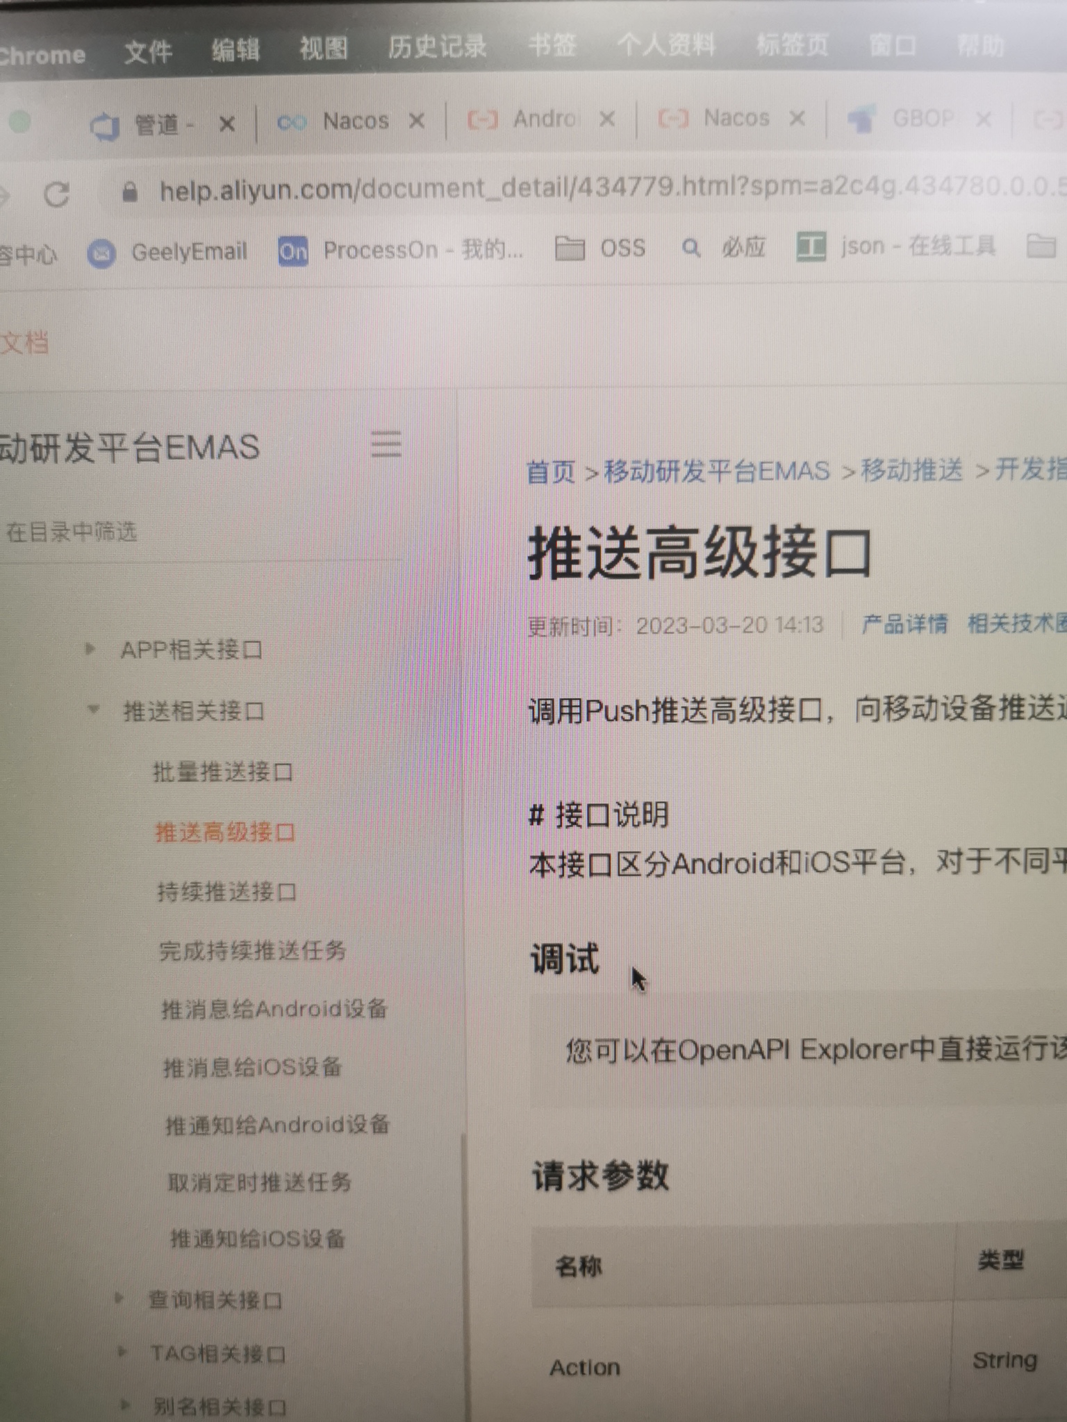
Task: Expand the APP相关接口 arrow
Action: (90, 649)
